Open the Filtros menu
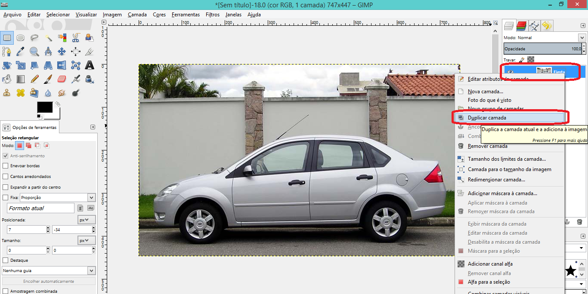Image resolution: width=588 pixels, height=294 pixels. [x=213, y=15]
